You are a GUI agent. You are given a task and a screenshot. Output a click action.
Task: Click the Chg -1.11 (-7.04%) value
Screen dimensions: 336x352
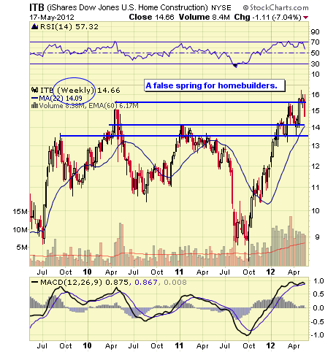tap(267, 18)
